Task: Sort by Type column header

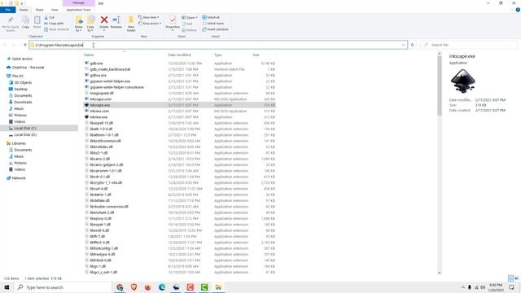Action: click(x=218, y=55)
